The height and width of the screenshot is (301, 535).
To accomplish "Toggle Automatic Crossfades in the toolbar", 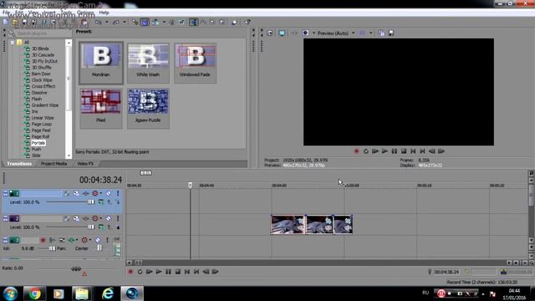I will (145, 23).
